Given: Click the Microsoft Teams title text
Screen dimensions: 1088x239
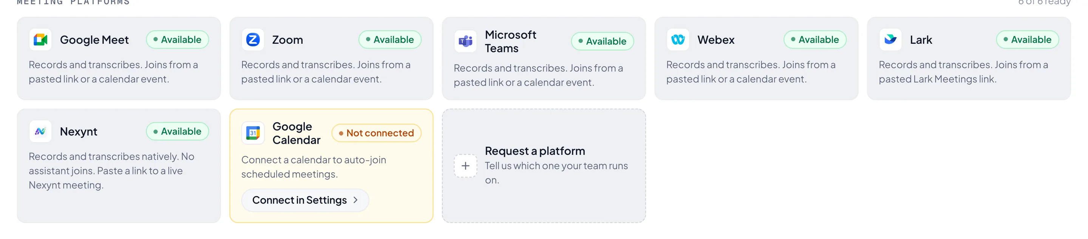Looking at the screenshot, I should pos(511,41).
